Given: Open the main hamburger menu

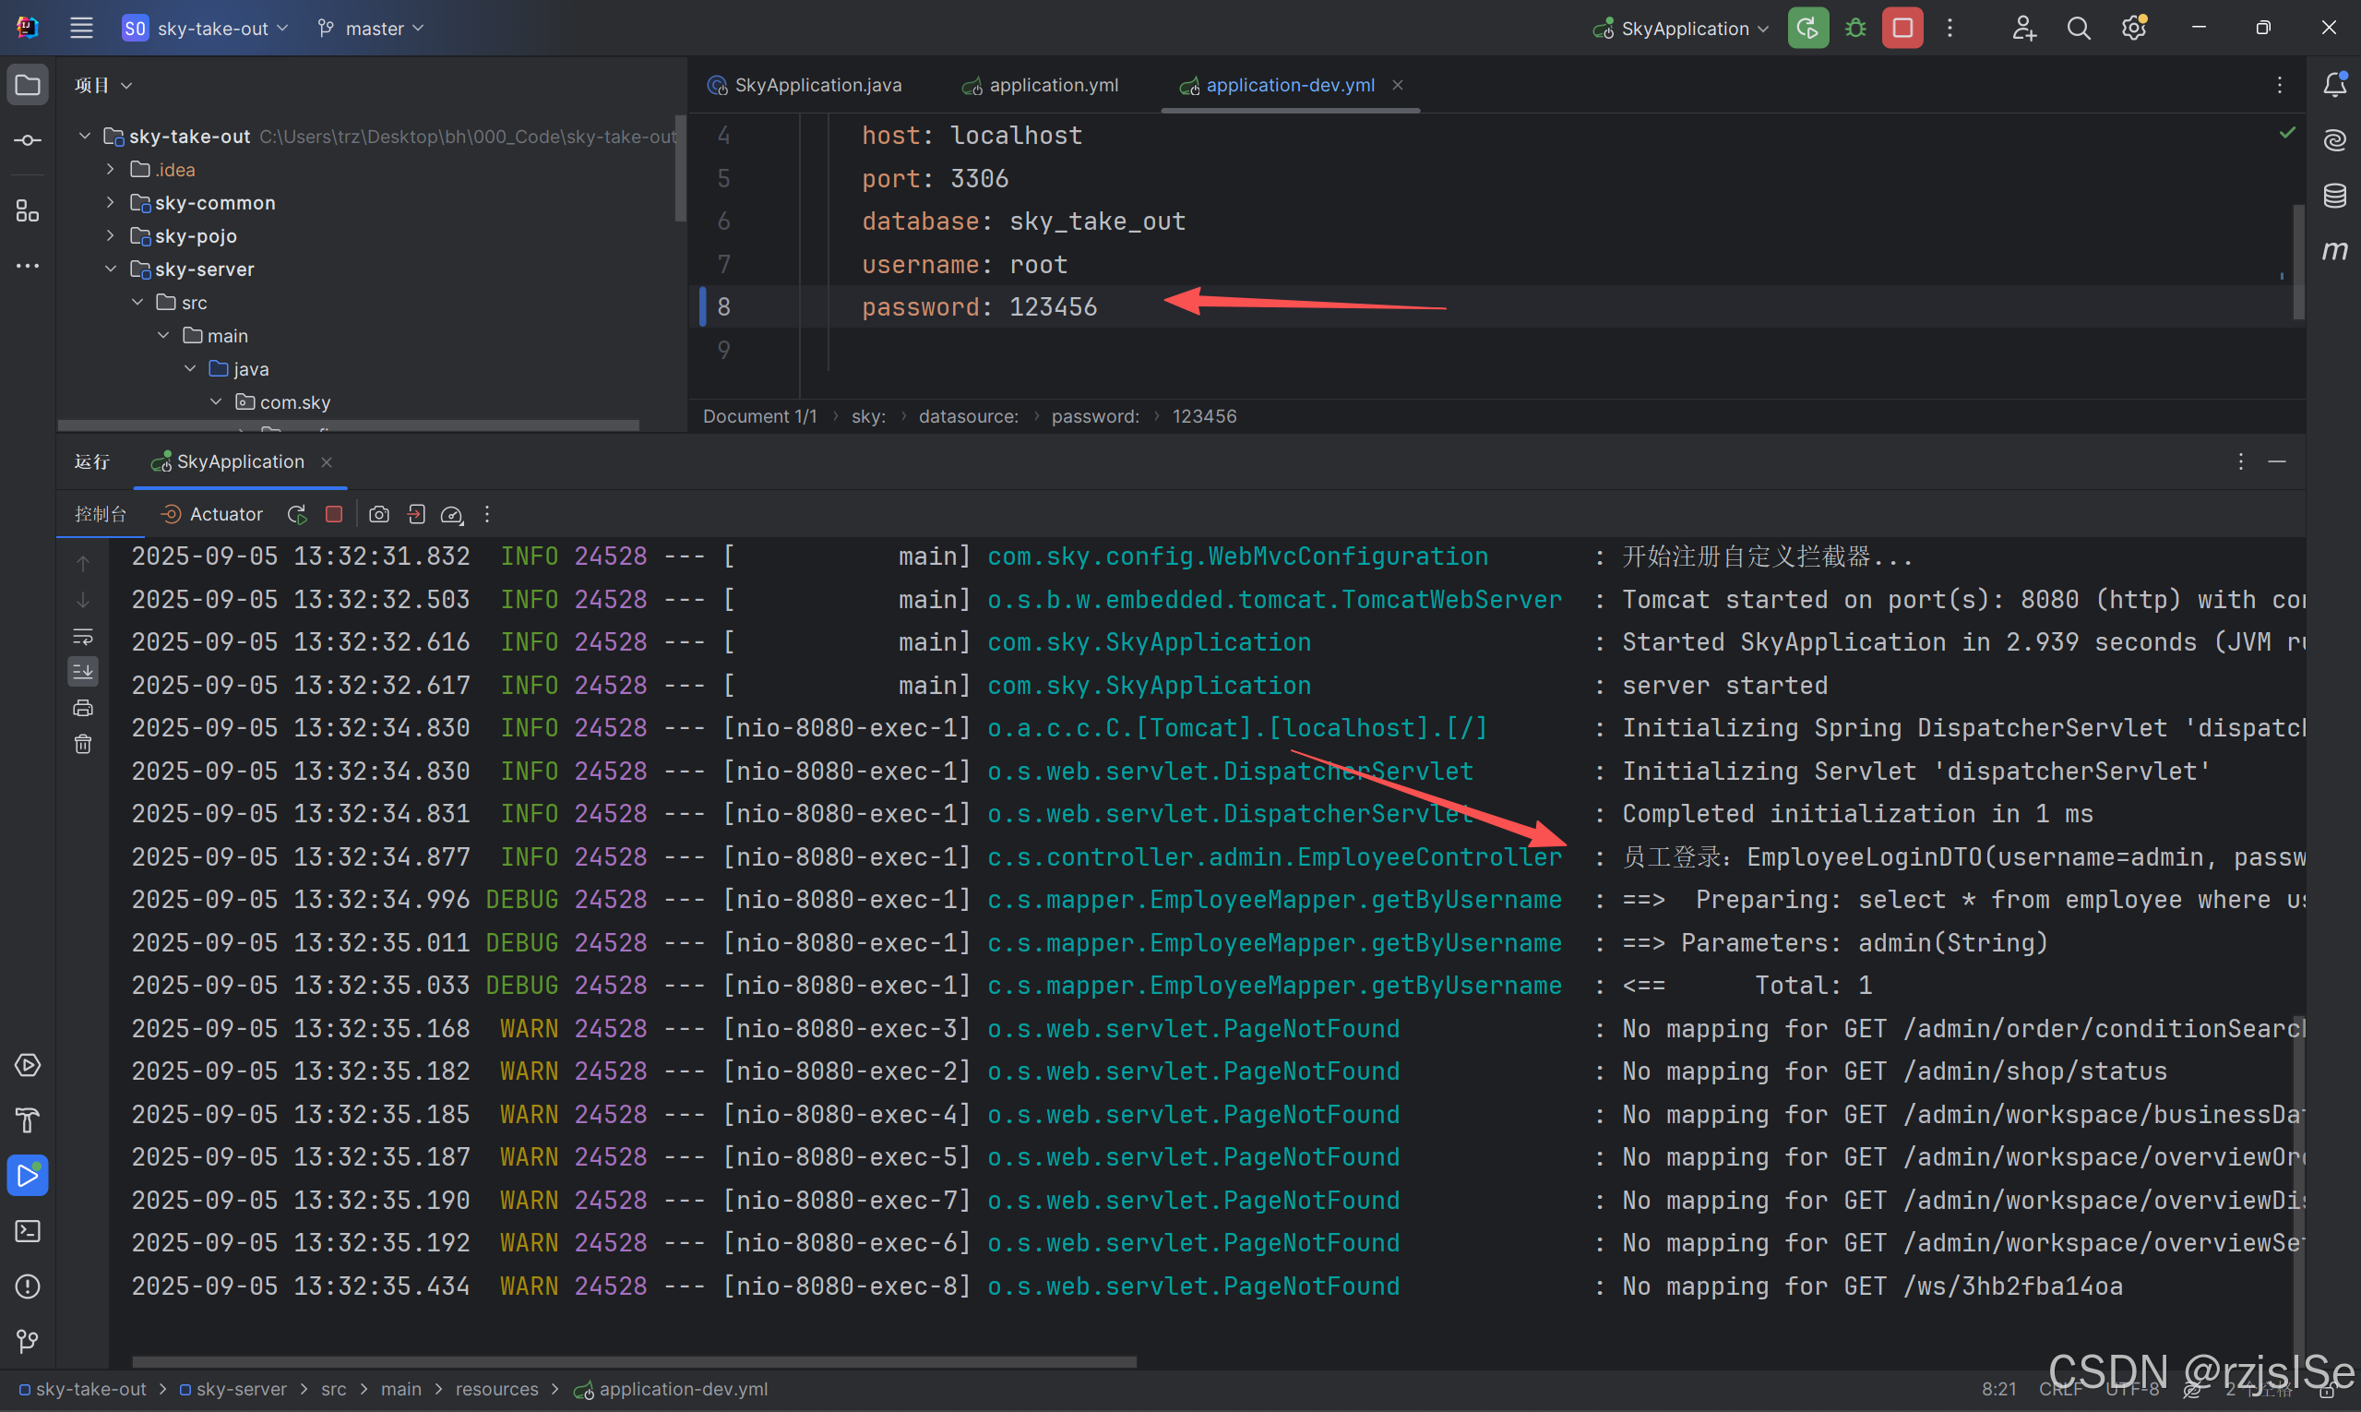Looking at the screenshot, I should coord(82,28).
